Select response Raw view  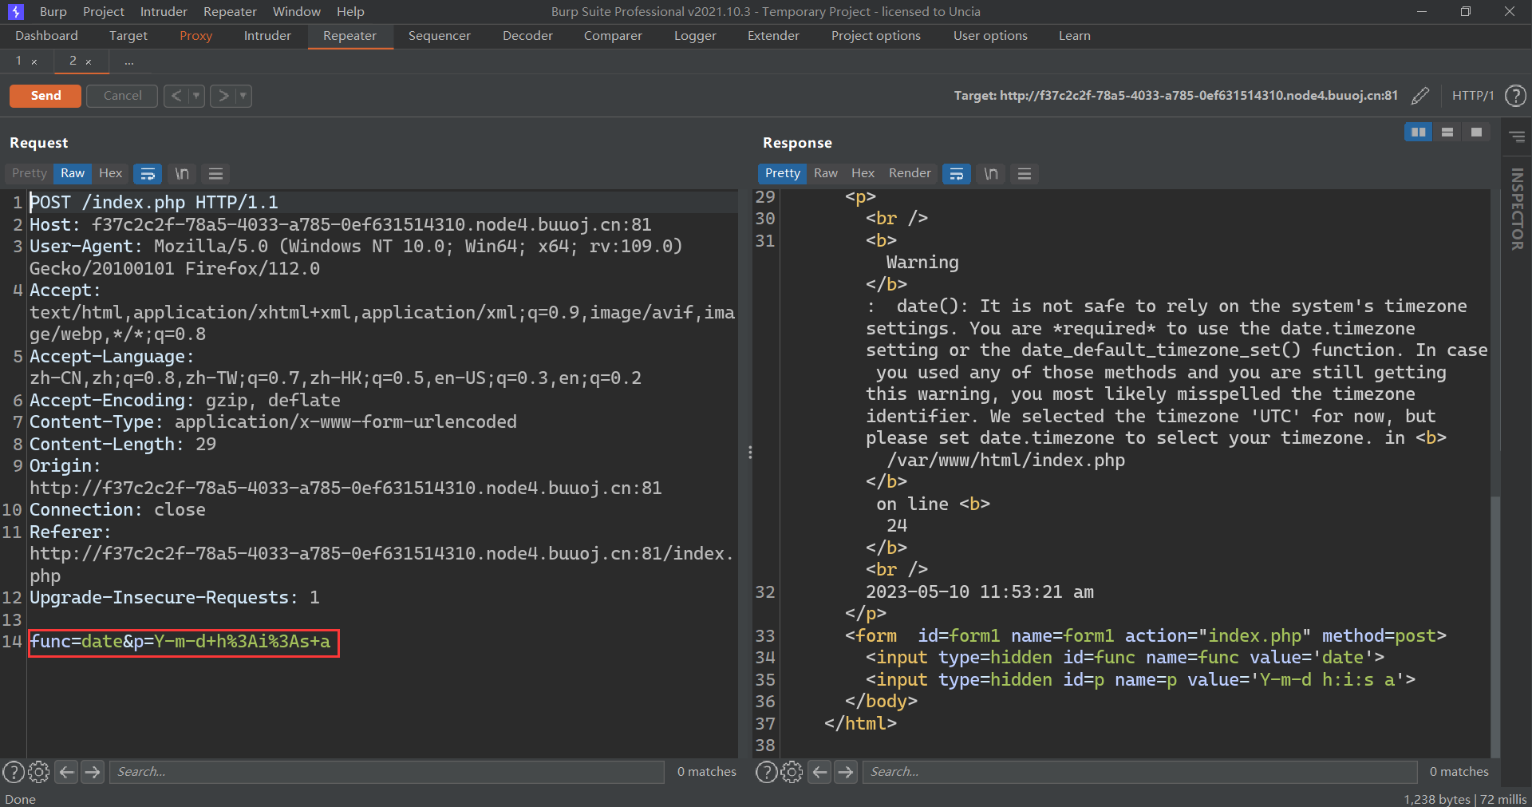tap(826, 173)
